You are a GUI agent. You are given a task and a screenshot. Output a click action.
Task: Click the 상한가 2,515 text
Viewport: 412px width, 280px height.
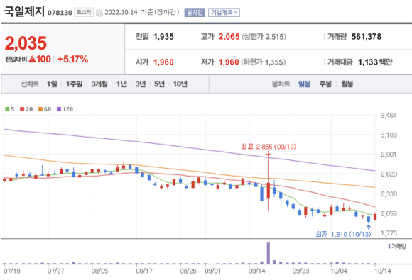(x=264, y=37)
